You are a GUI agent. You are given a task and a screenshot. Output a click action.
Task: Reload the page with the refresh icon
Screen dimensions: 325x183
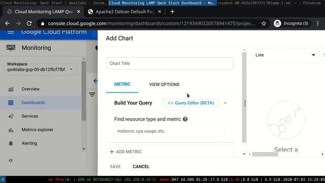[x=29, y=23]
